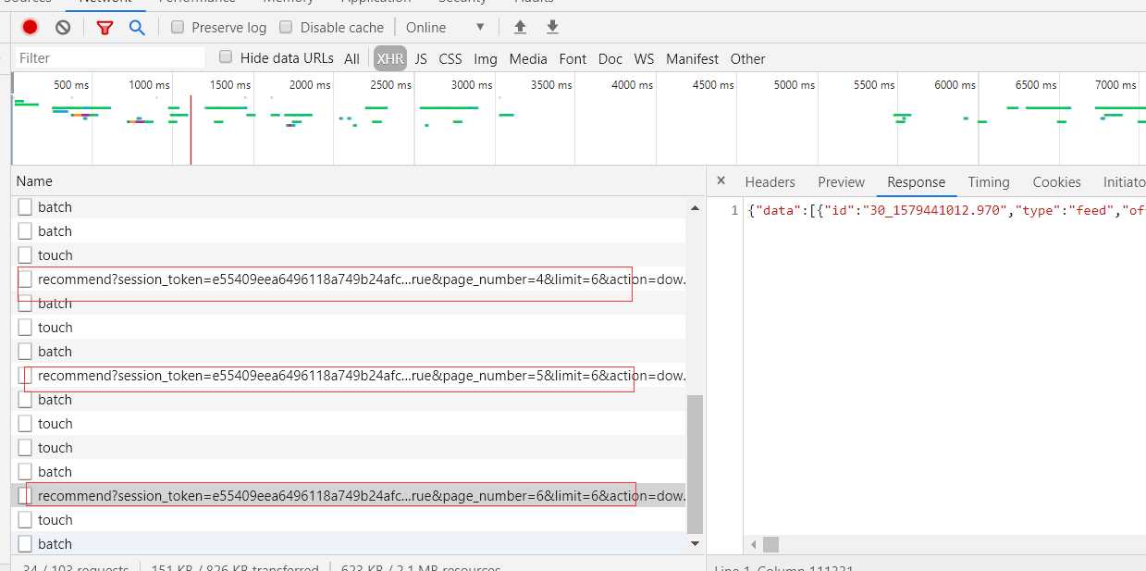This screenshot has width=1146, height=571.
Task: Click the 4000 ms timeline label
Action: (x=632, y=84)
